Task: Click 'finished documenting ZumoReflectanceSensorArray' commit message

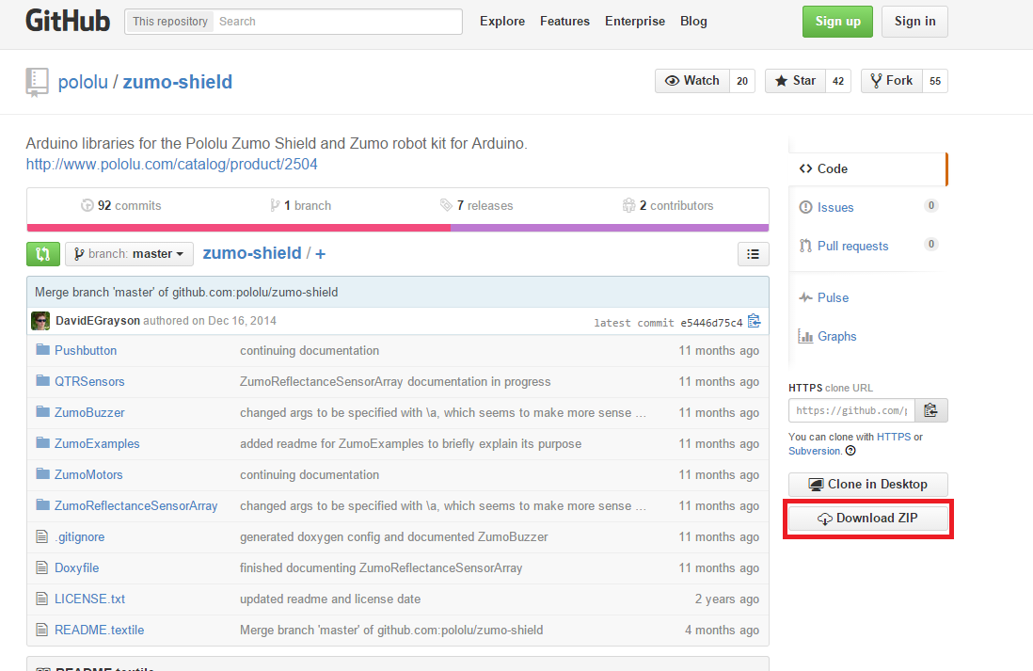Action: tap(381, 567)
